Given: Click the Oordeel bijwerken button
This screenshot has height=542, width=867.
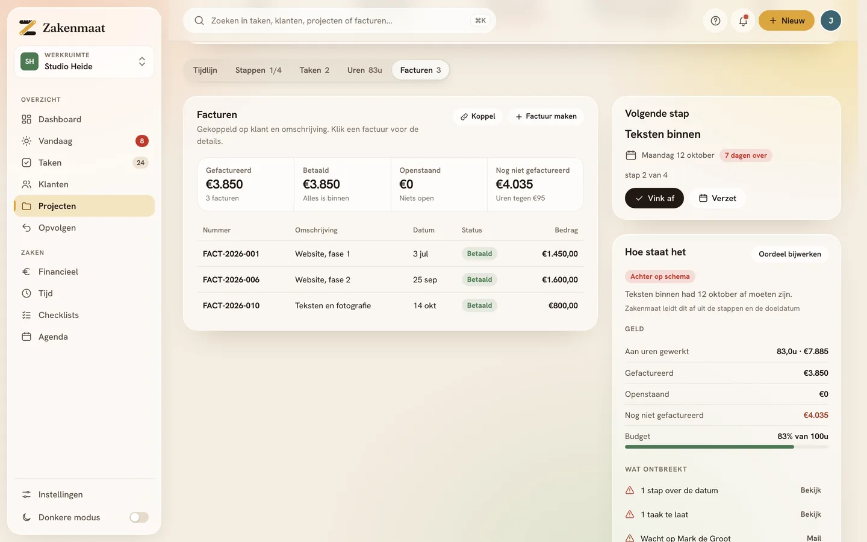Looking at the screenshot, I should [790, 254].
